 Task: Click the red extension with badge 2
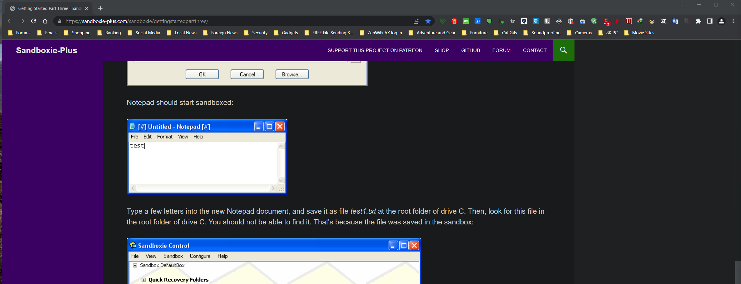tap(606, 22)
